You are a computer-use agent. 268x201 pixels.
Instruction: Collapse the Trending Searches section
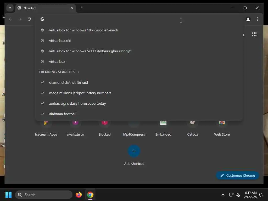(79, 72)
